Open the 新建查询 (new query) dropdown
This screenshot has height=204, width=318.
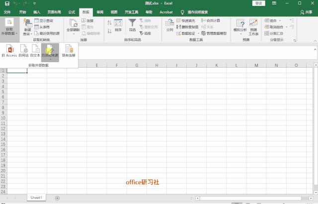[x=28, y=27]
